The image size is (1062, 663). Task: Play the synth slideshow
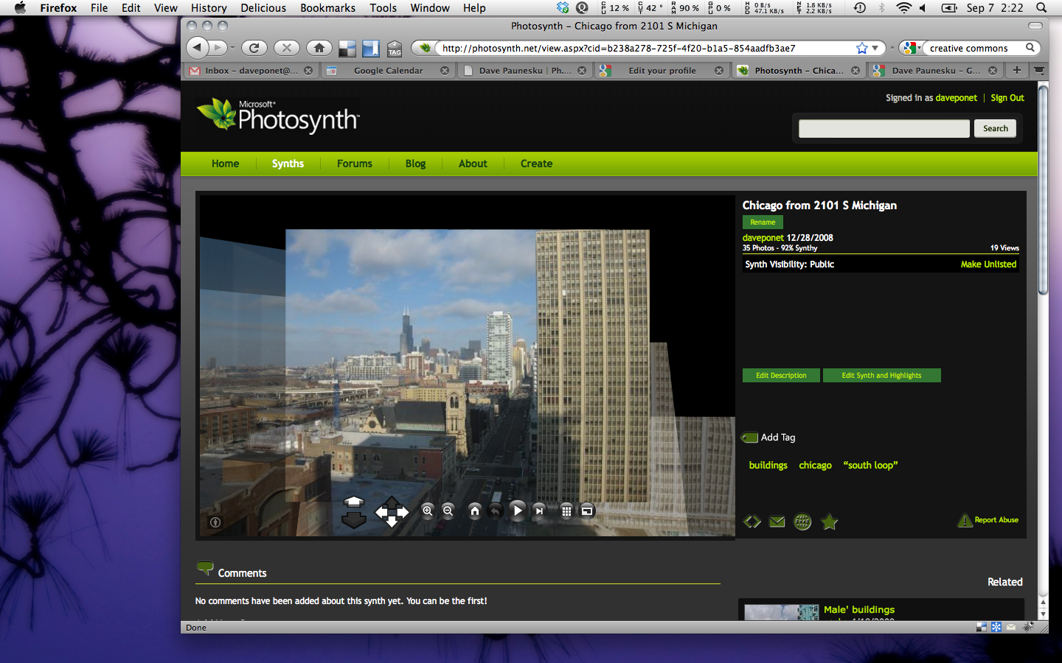[x=518, y=511]
